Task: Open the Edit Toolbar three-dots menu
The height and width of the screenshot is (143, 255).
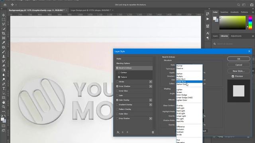Action: tap(4, 111)
